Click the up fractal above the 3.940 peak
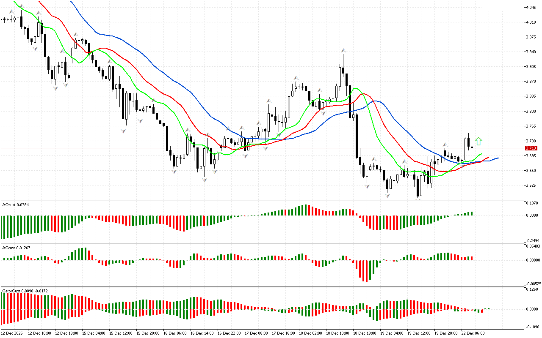The width and height of the screenshot is (542, 338). click(343, 50)
